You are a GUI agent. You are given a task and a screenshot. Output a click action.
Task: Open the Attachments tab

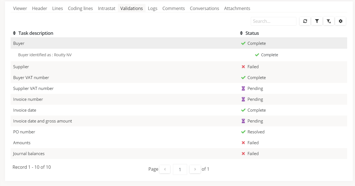pyautogui.click(x=237, y=8)
